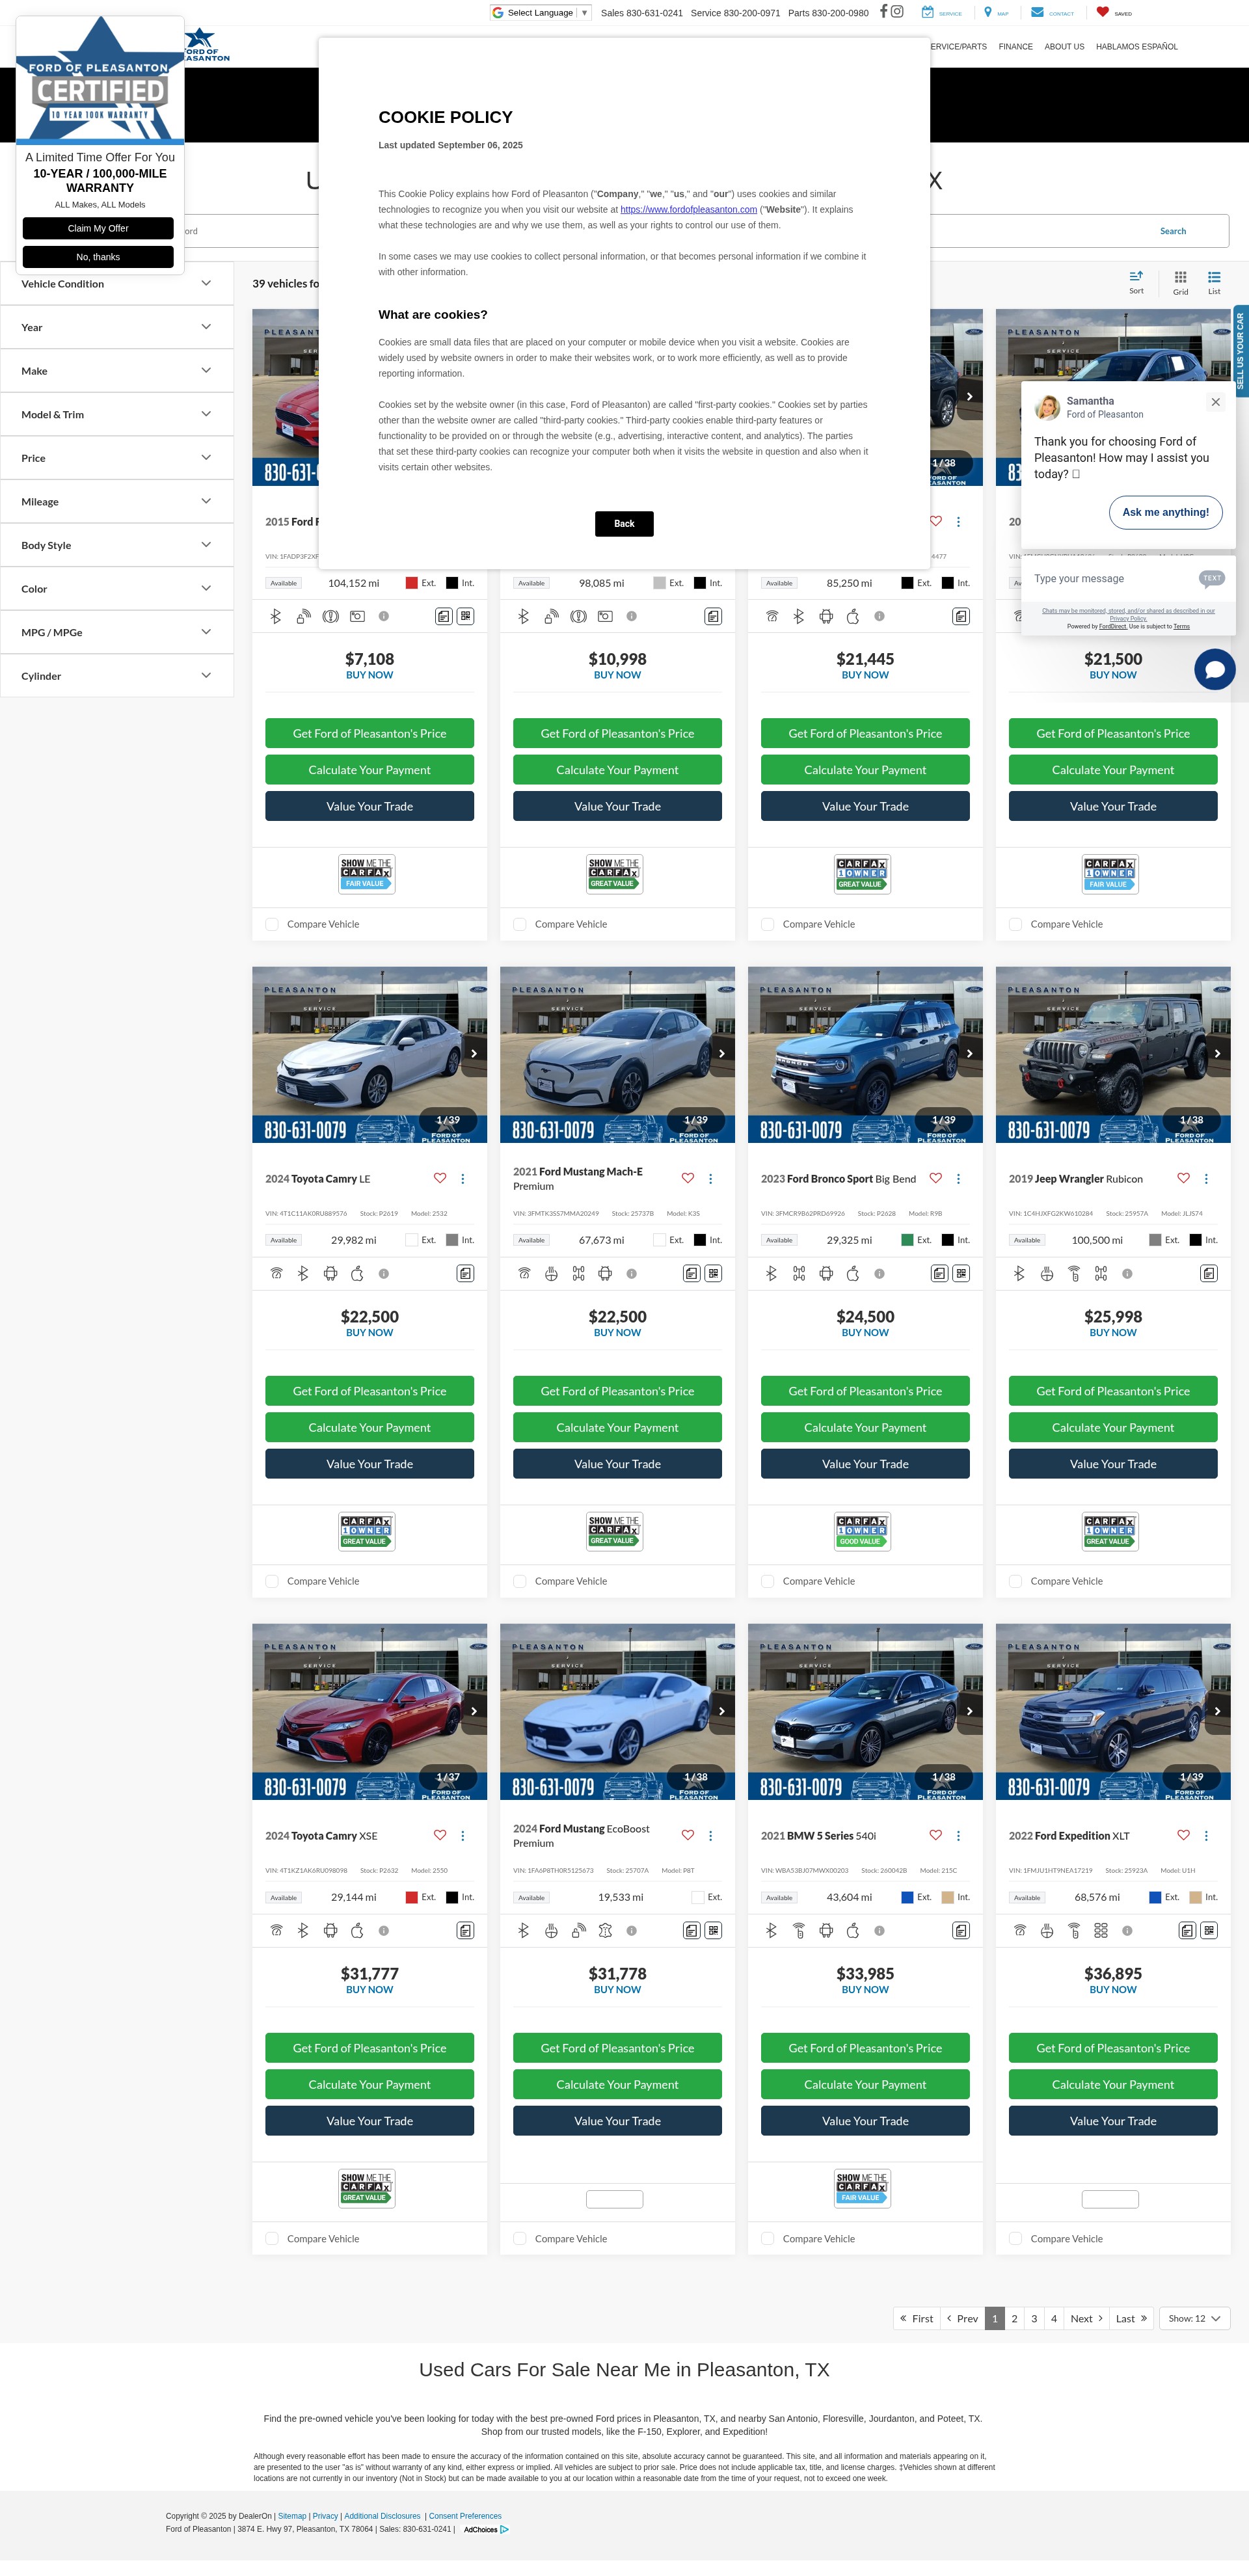
Task: Check Compare Vehicle for 2021 BMW 5 Series
Action: (x=768, y=2238)
